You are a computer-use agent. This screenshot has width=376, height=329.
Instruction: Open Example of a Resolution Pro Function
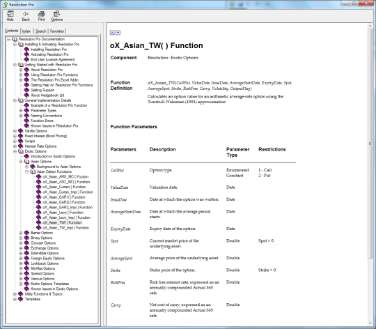(59, 105)
